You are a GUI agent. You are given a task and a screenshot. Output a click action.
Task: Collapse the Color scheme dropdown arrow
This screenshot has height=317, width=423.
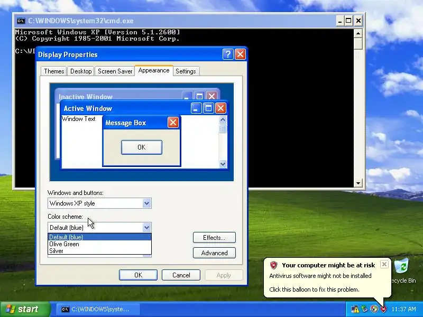(147, 228)
